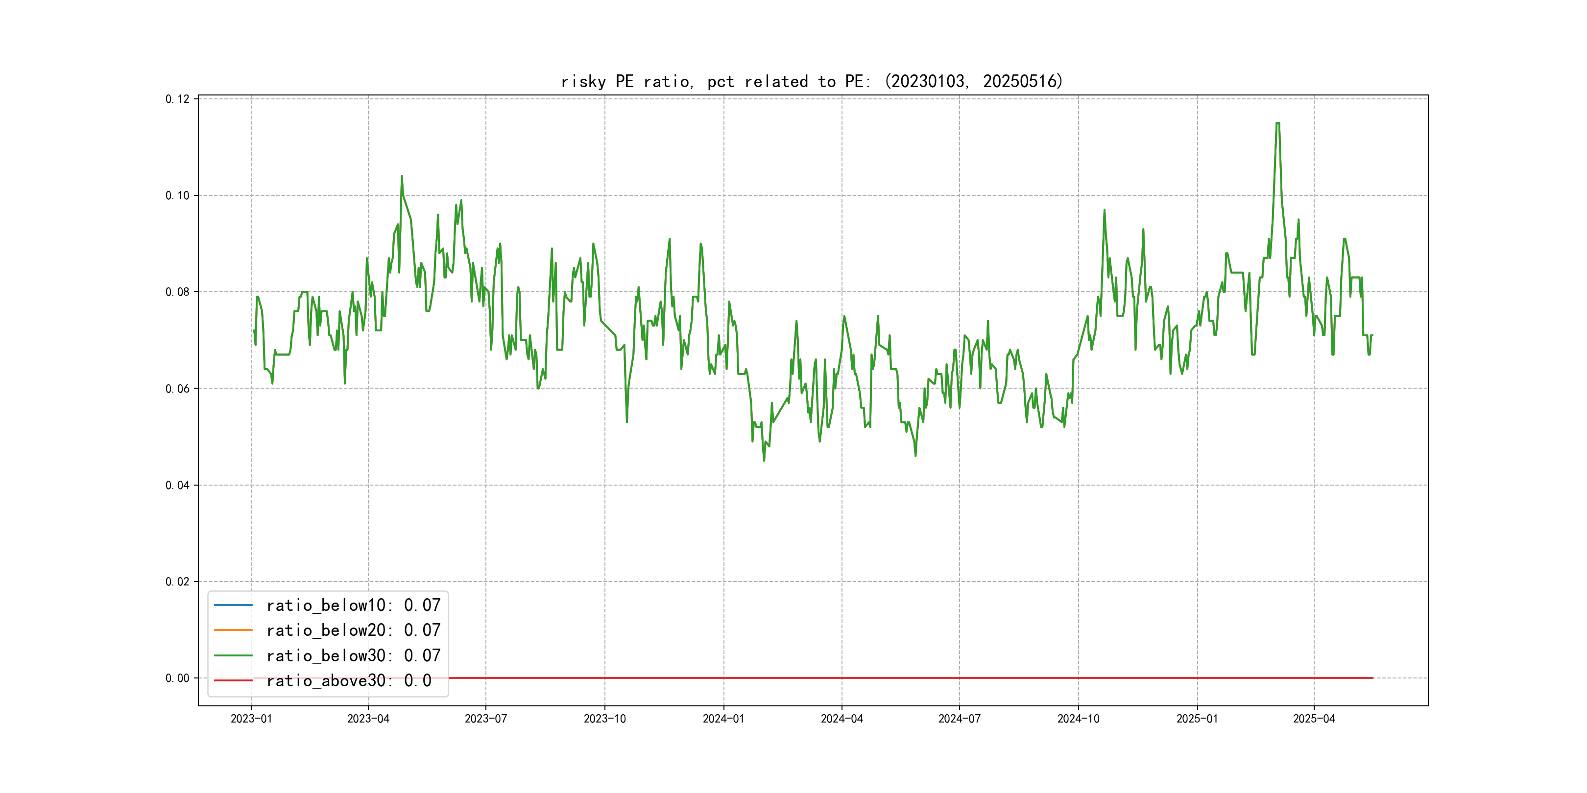Click the 'ratio_above30: 0.0' legend label
The image size is (1587, 793).
click(x=349, y=681)
